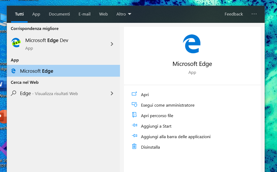This screenshot has width=277, height=172.
Task: Expand the Edge web search chevron
Action: (112, 93)
